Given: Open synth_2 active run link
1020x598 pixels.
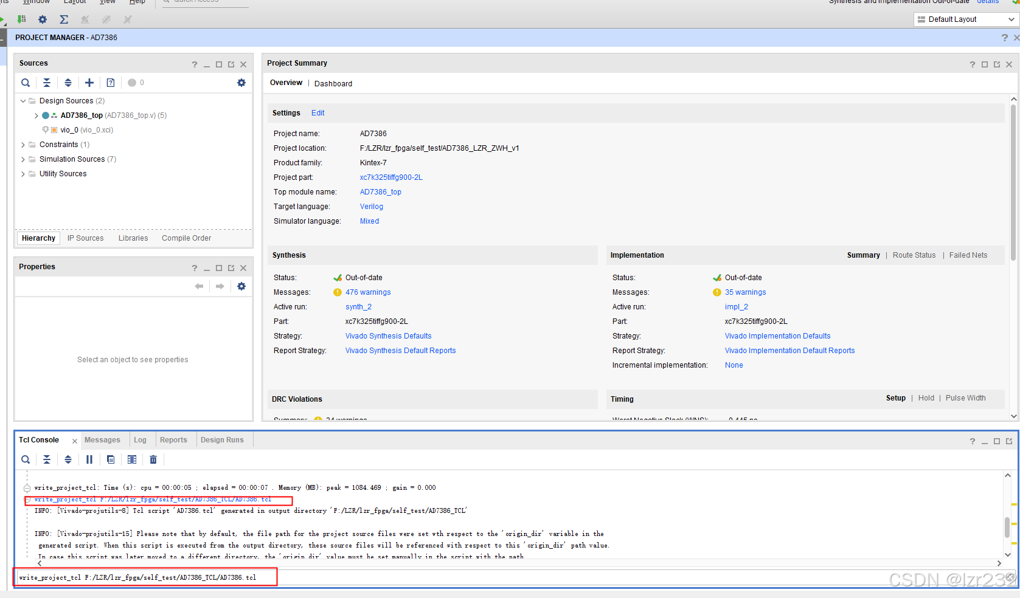Looking at the screenshot, I should (358, 307).
